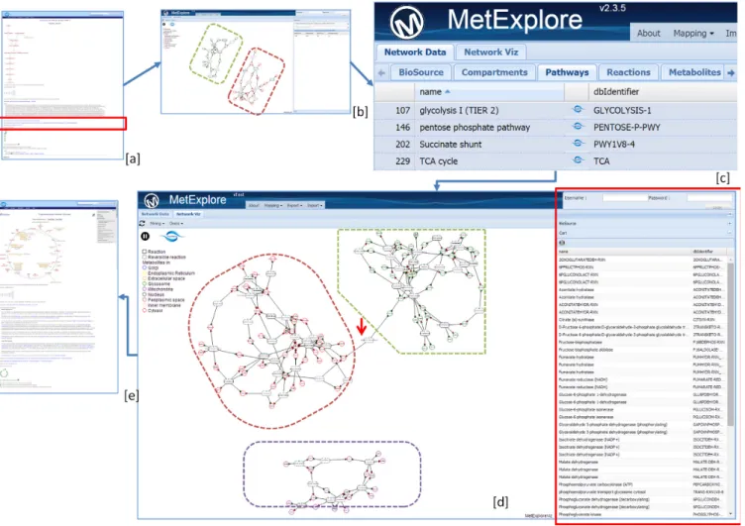The height and width of the screenshot is (526, 745).
Task: Click dbIdentifier column header in panel c
Action: click(x=663, y=92)
